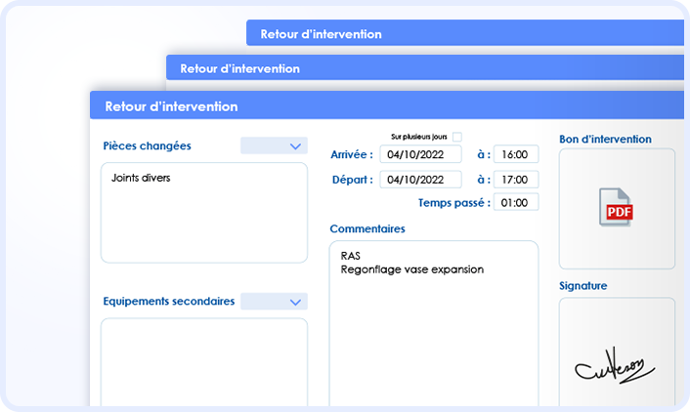690x412 pixels.
Task: Expand the Equipements secondaires dropdown
Action: [274, 302]
